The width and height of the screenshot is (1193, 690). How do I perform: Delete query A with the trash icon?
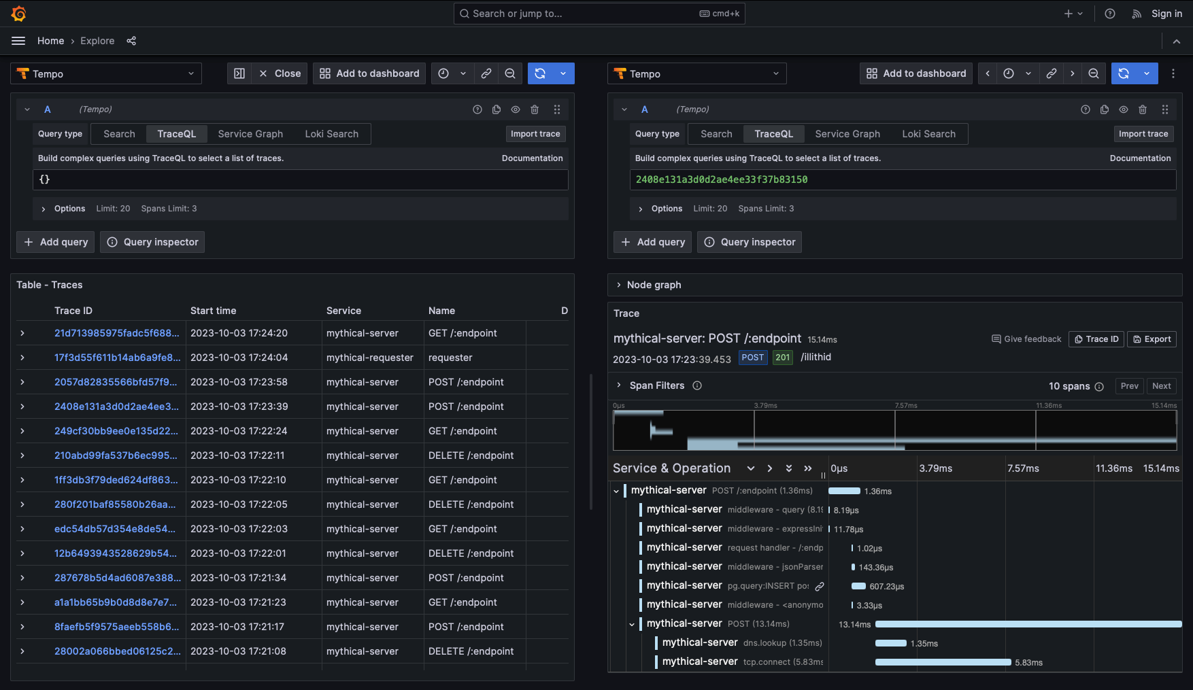535,109
